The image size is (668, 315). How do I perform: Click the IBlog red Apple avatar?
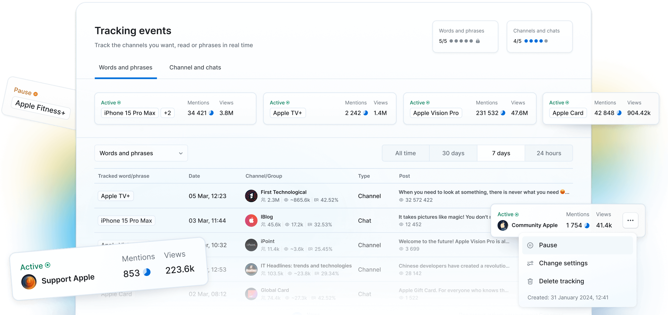click(251, 220)
